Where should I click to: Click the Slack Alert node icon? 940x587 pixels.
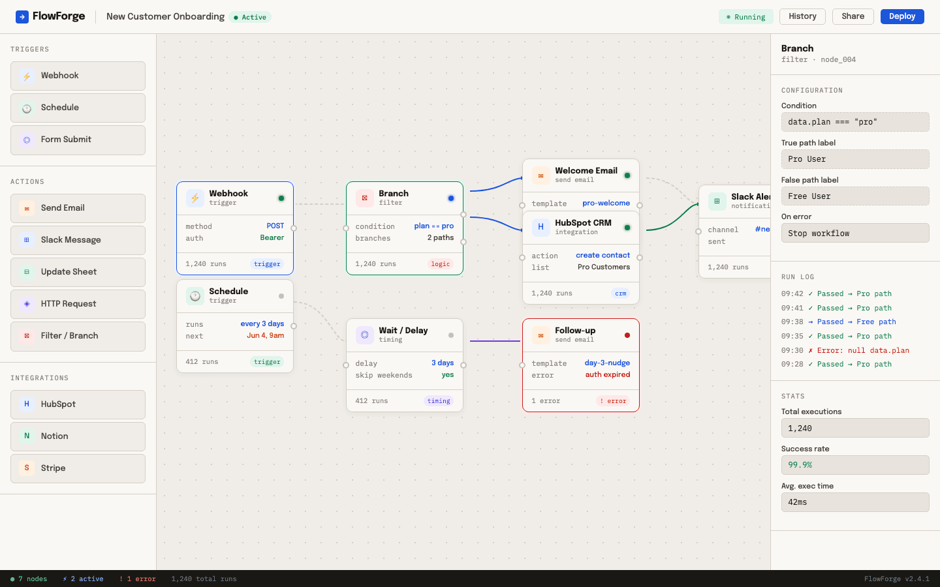[x=717, y=202]
